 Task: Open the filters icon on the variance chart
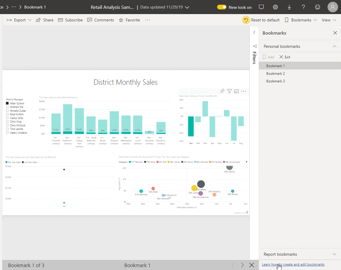coord(229,91)
